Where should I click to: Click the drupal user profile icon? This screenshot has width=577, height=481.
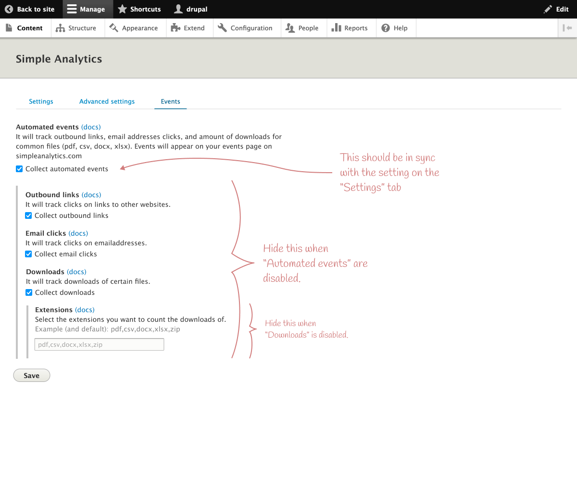[x=178, y=9]
